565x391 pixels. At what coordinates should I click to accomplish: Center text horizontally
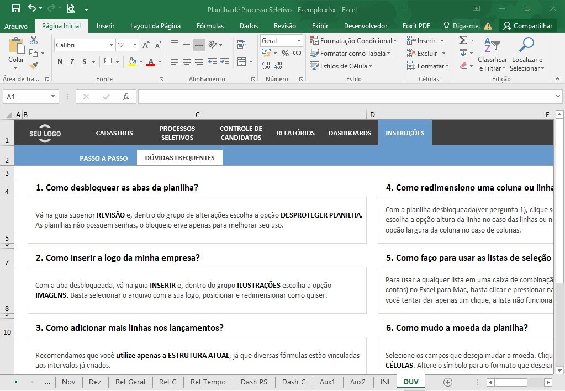(x=187, y=62)
